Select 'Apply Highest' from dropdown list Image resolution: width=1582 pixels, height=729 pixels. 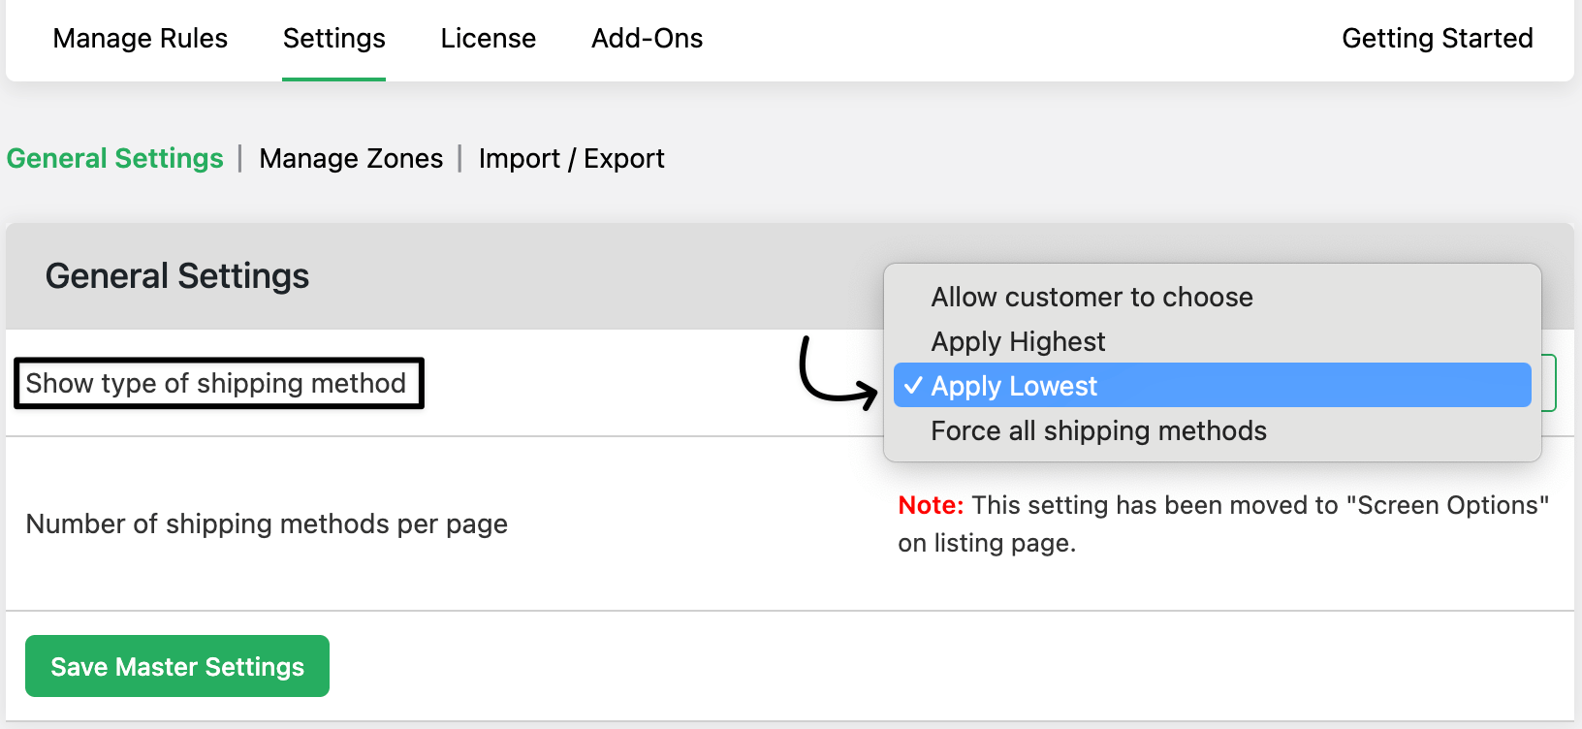pyautogui.click(x=1212, y=341)
